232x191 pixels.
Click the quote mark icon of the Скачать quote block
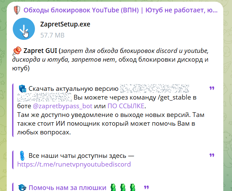212,88
